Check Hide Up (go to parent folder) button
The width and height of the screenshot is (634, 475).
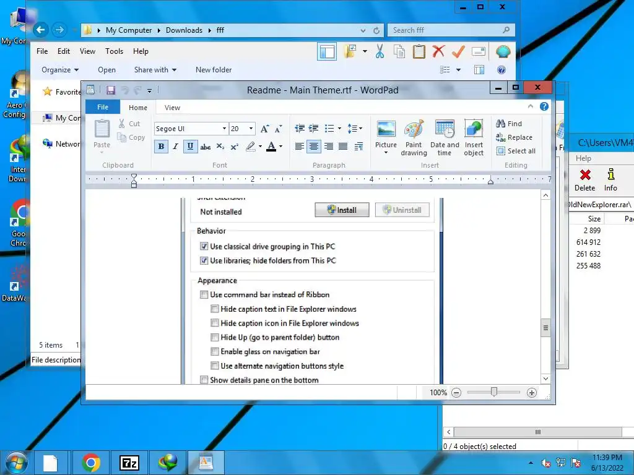pyautogui.click(x=215, y=337)
